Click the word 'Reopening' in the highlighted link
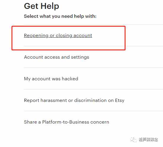 tap(36, 36)
